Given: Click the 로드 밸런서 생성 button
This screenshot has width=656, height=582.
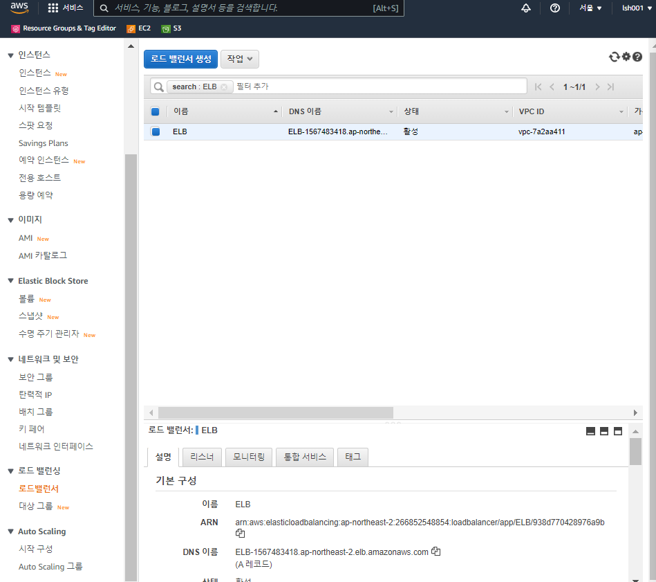Looking at the screenshot, I should [180, 59].
